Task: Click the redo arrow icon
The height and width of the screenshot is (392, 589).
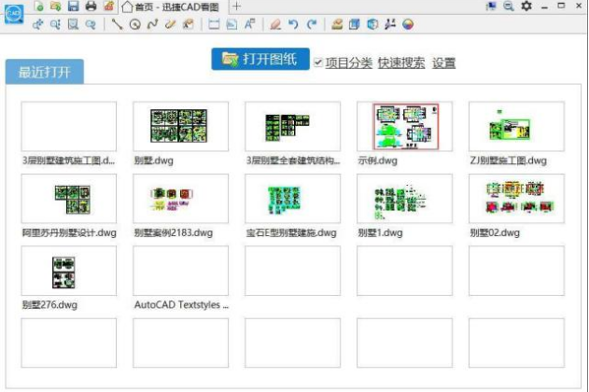Action: 311,23
